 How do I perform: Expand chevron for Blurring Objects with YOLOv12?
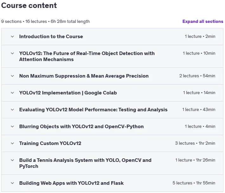point(12,127)
